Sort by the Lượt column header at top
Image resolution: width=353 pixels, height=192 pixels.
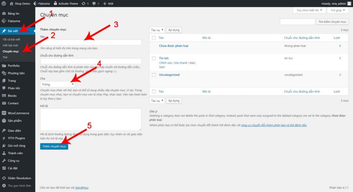(x=337, y=38)
